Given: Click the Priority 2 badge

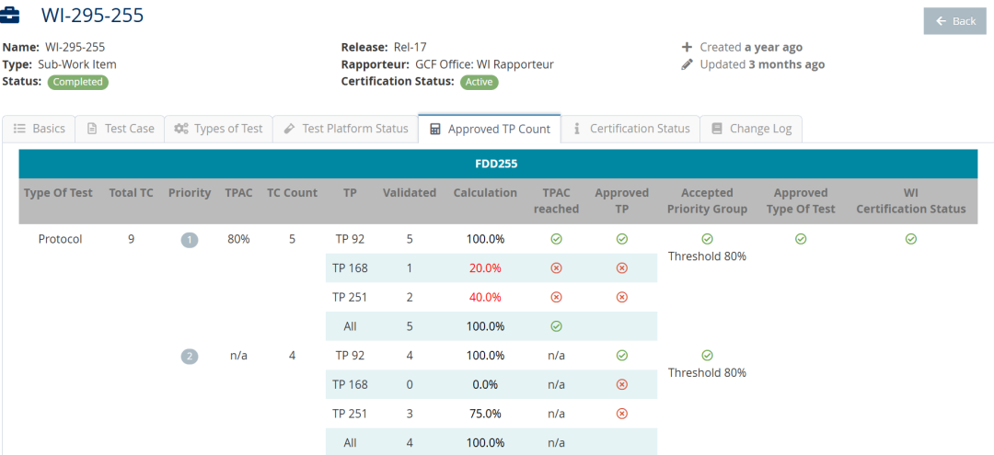Looking at the screenshot, I should [x=190, y=356].
